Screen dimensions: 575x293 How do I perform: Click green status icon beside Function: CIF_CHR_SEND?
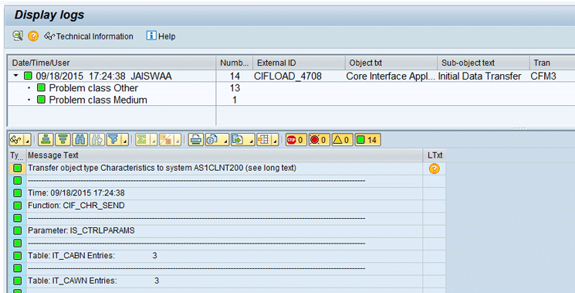point(17,206)
